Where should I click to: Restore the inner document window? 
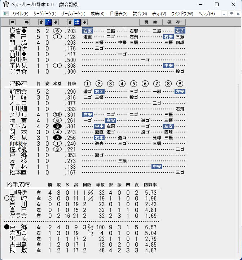[x=231, y=14]
